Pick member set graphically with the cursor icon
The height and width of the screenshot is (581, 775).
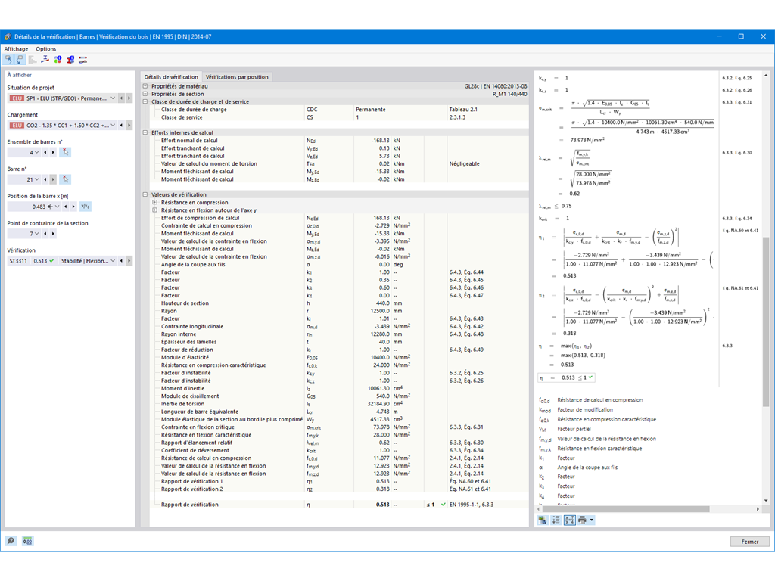[x=65, y=152]
